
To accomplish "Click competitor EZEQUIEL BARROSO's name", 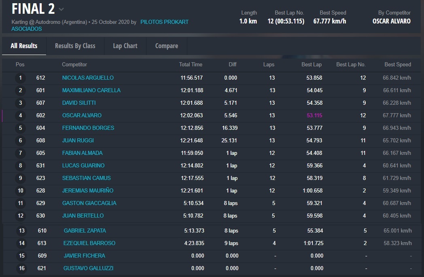I will [89, 243].
